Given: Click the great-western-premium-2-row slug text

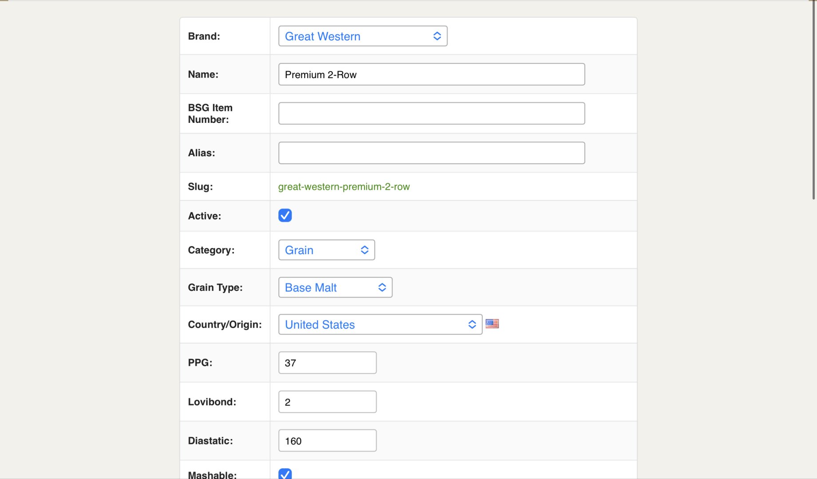Looking at the screenshot, I should pyautogui.click(x=344, y=187).
